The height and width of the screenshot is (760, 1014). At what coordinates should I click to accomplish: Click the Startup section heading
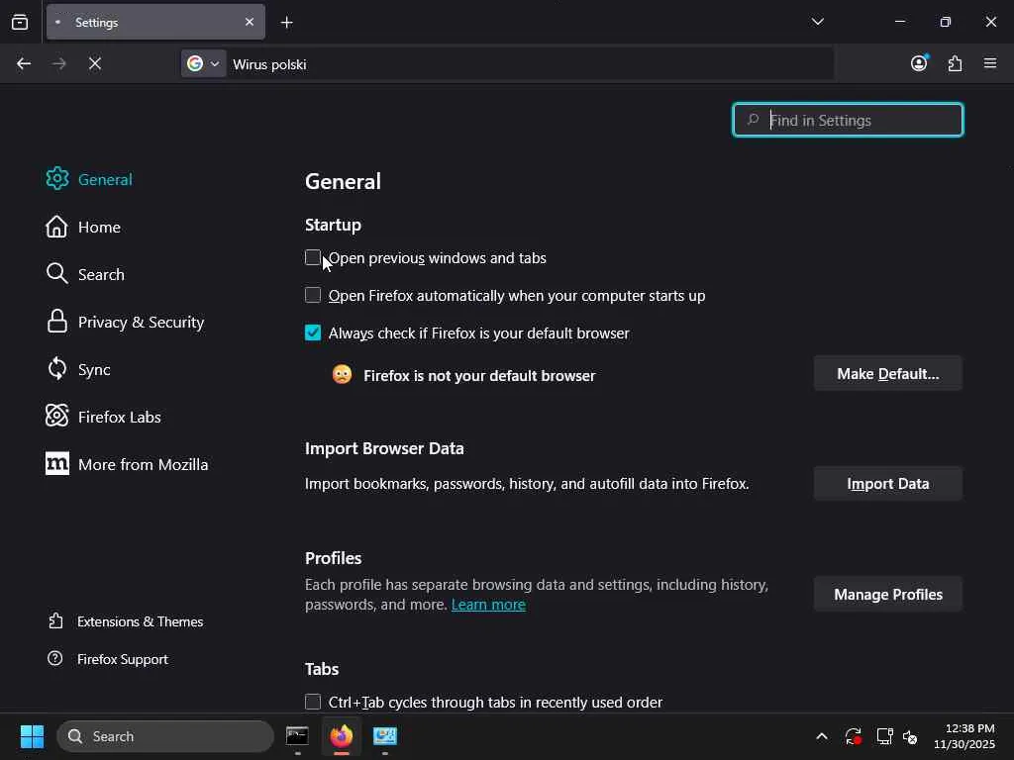tap(333, 225)
